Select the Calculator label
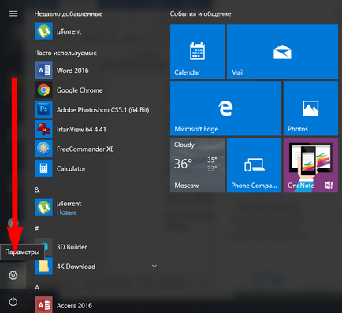The image size is (342, 313). point(71,168)
